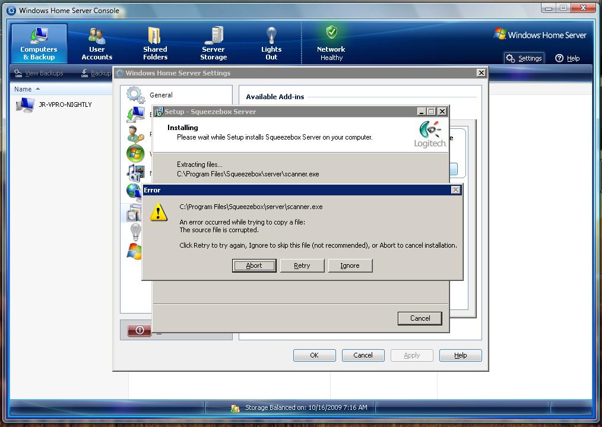Click the Abort button in Error dialog
The image size is (602, 427).
tap(254, 265)
